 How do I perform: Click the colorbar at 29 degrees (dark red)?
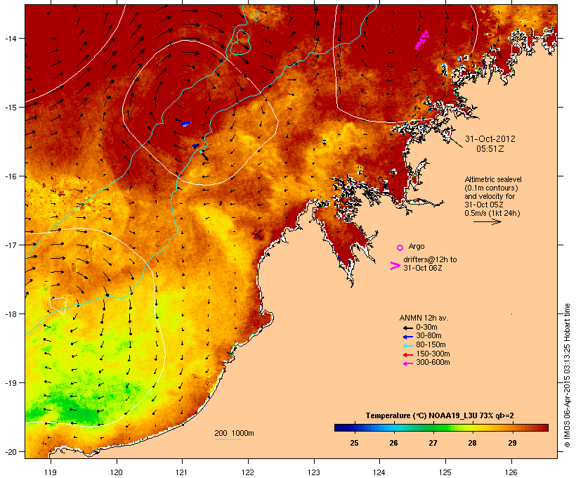point(512,427)
